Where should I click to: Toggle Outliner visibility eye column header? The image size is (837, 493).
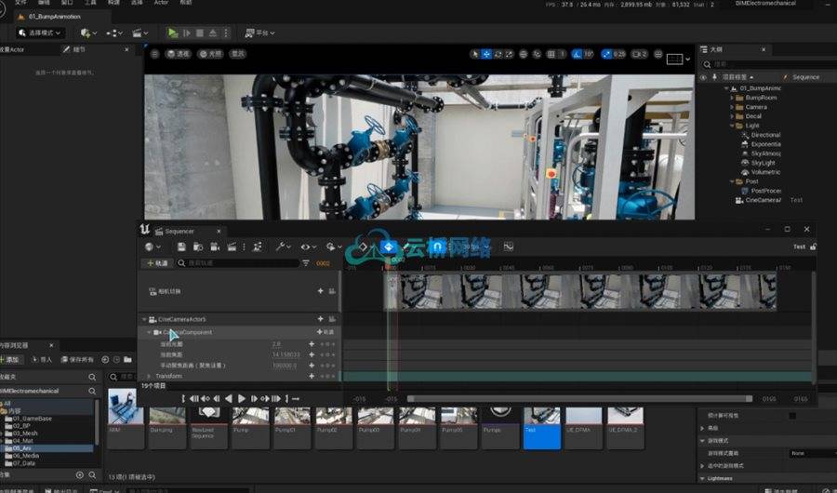click(x=703, y=77)
